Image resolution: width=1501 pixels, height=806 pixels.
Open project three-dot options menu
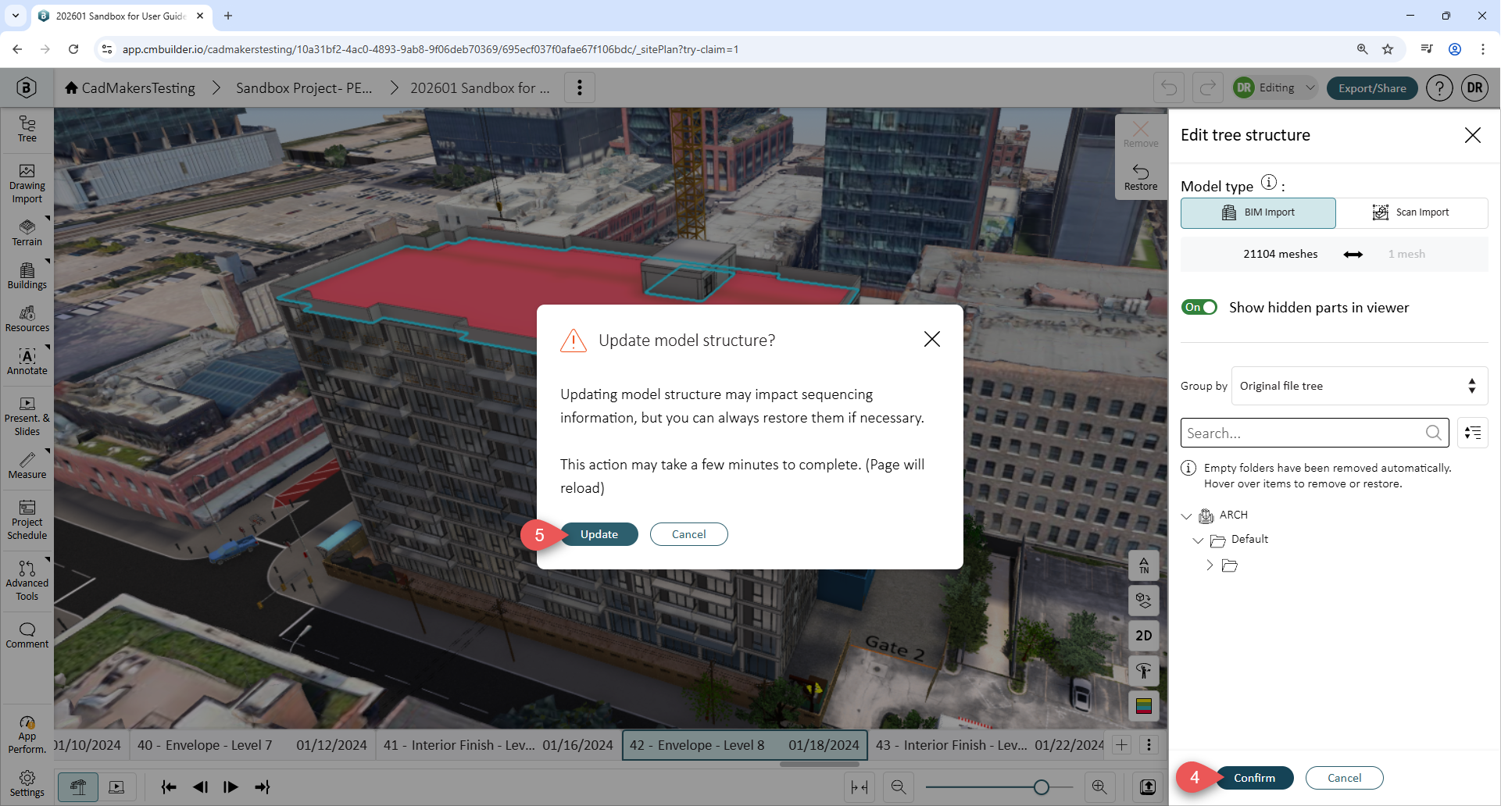(x=580, y=87)
